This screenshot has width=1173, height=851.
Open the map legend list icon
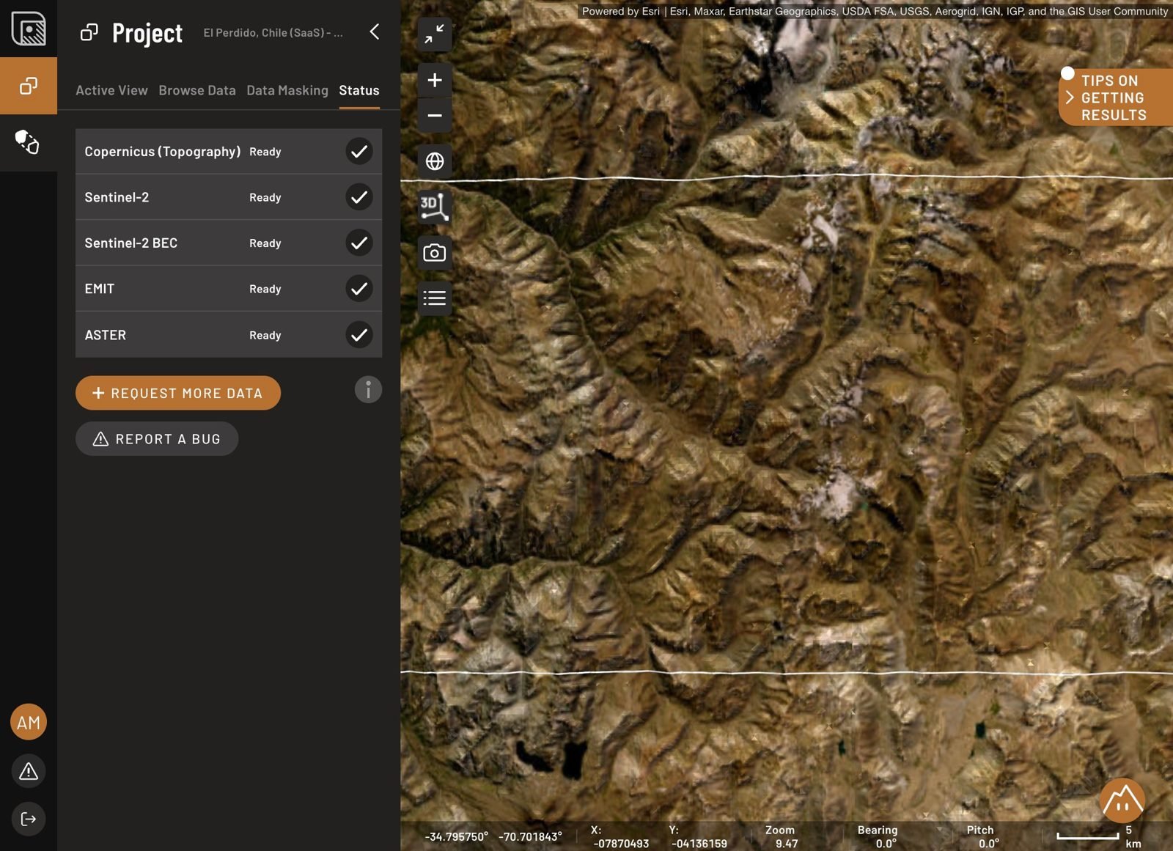click(x=435, y=298)
